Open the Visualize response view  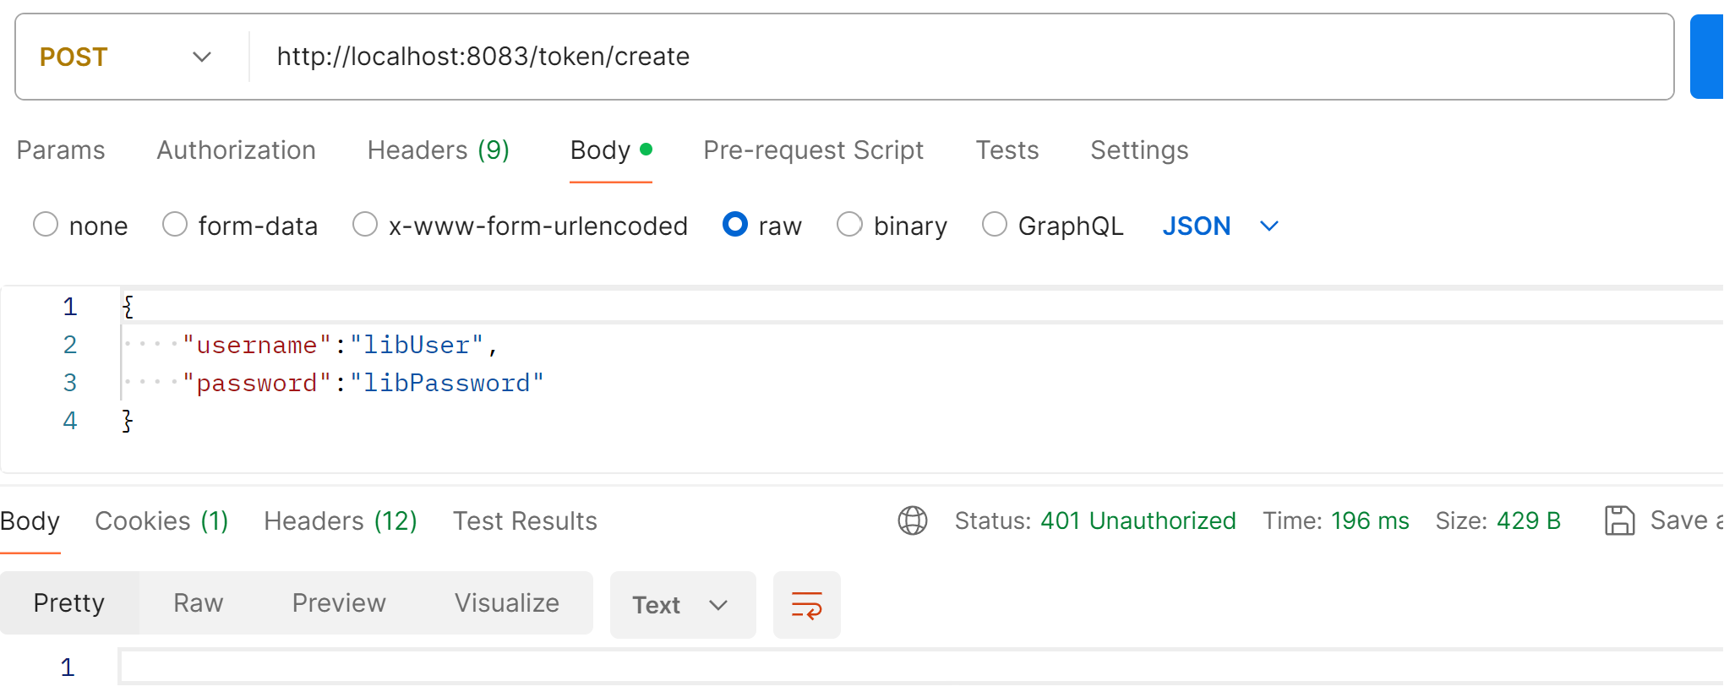(507, 603)
